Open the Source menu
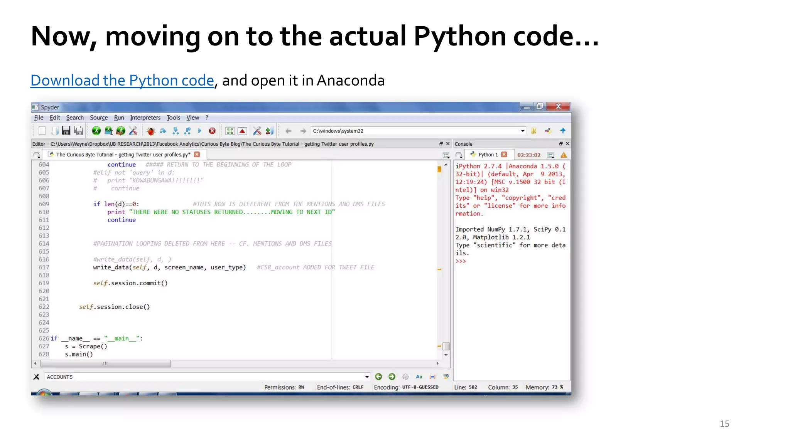Image resolution: width=790 pixels, height=444 pixels. [x=99, y=118]
